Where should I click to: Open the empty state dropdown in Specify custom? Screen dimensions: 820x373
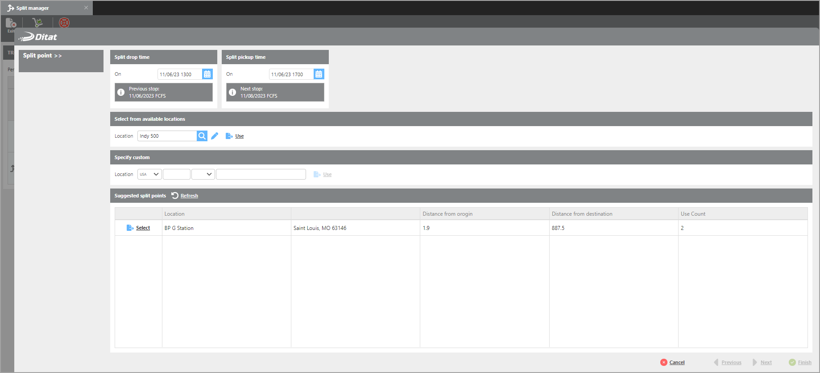pos(203,174)
